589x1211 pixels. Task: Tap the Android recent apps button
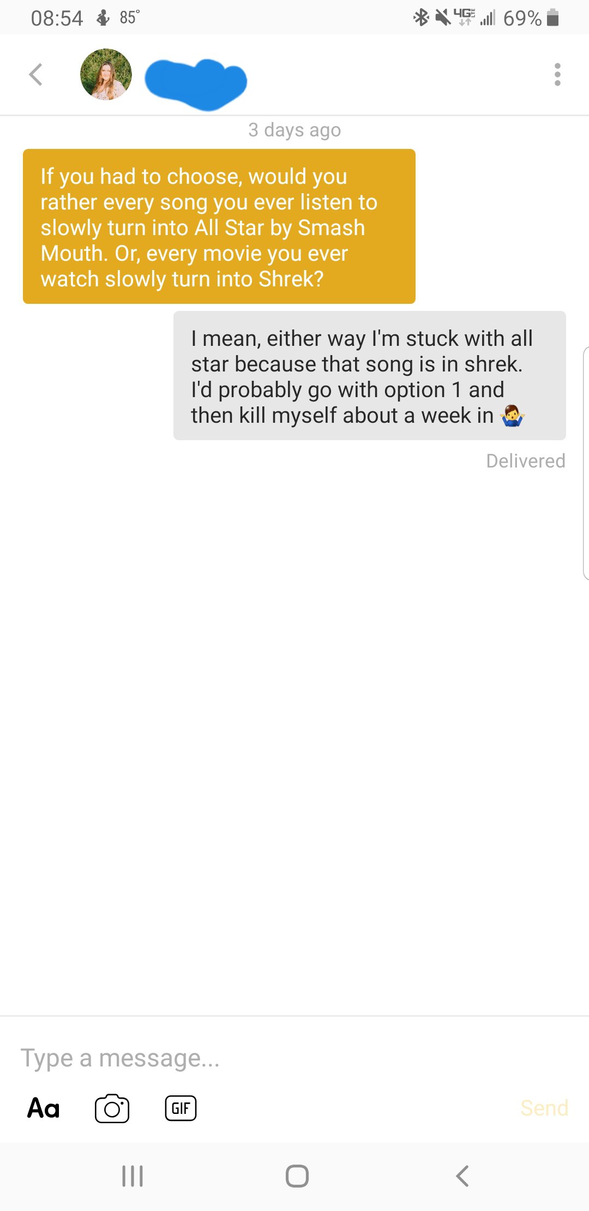click(133, 1176)
